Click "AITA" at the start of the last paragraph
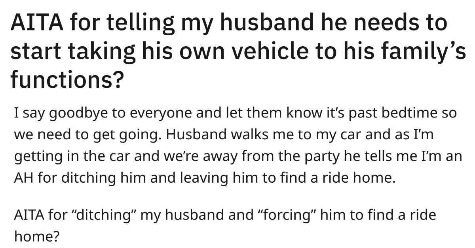Screen dimensions: 475x248 pos(29,215)
